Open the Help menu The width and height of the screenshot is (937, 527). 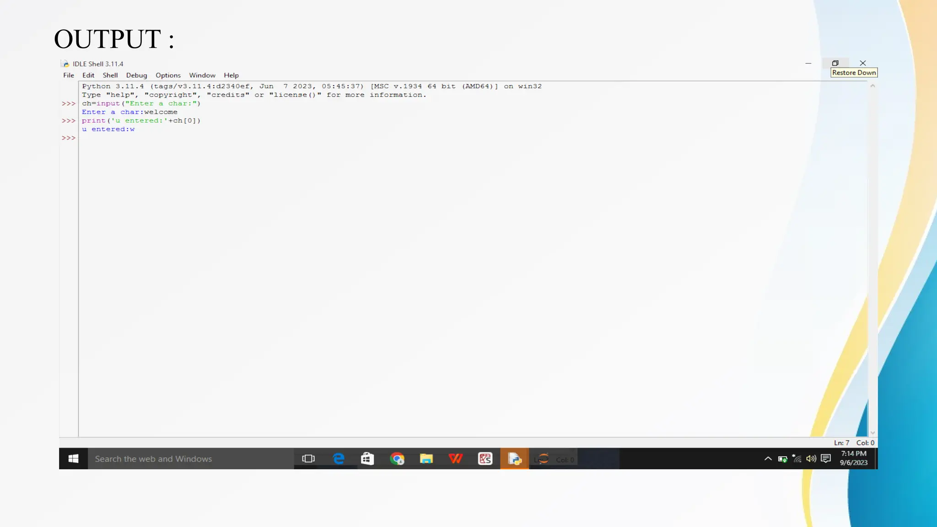(231, 75)
